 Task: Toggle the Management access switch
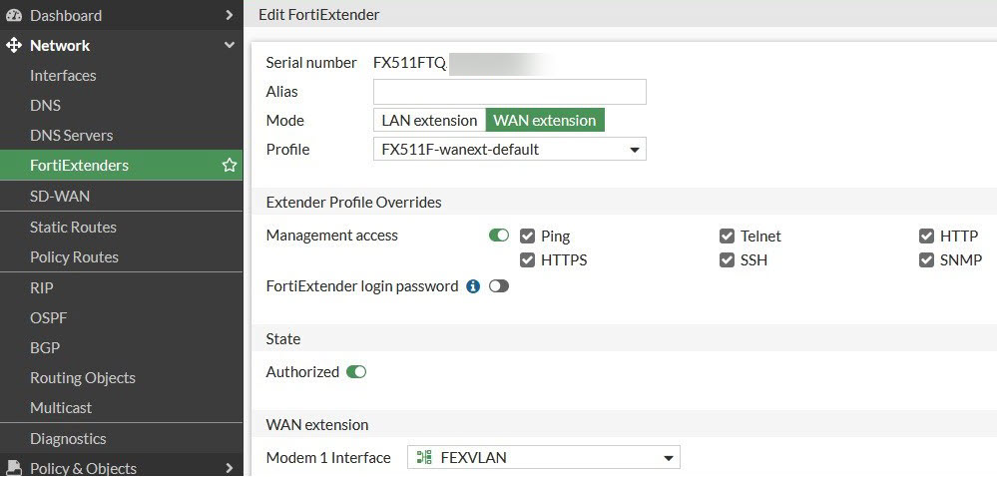pyautogui.click(x=499, y=236)
